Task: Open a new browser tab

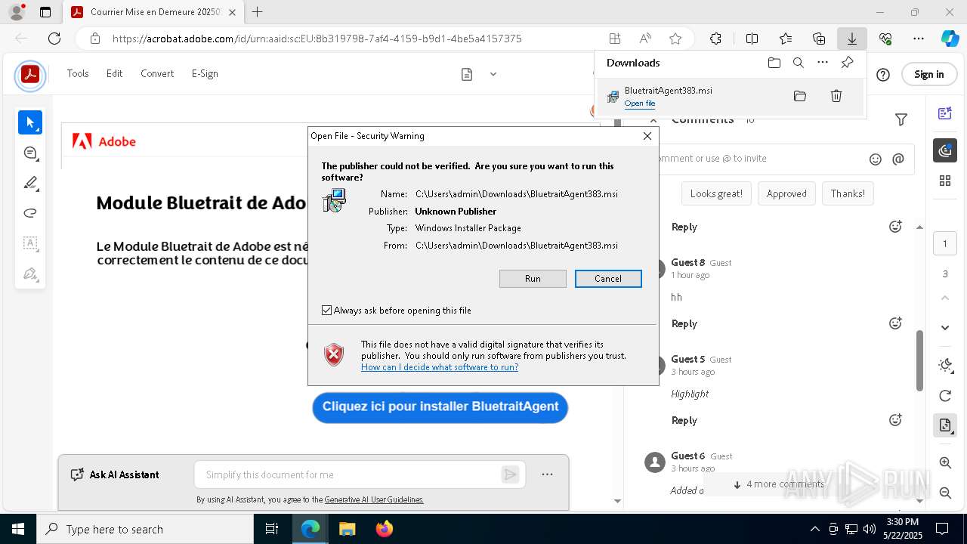Action: pos(258,12)
